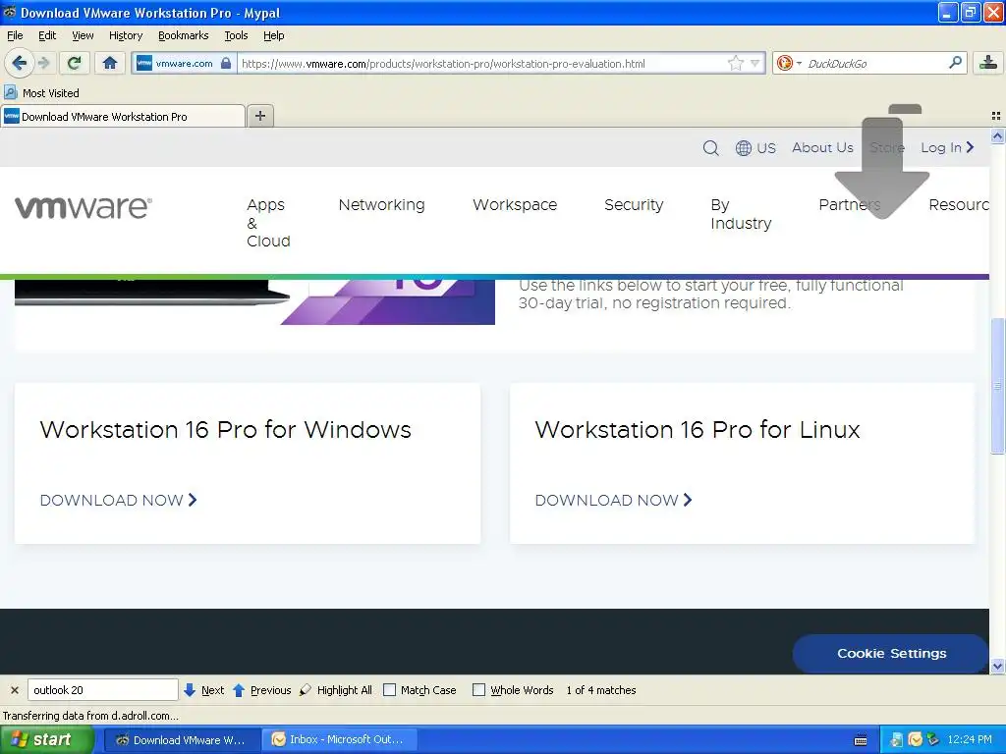The width and height of the screenshot is (1006, 754).
Task: Find Next match arrow button
Action: point(203,690)
